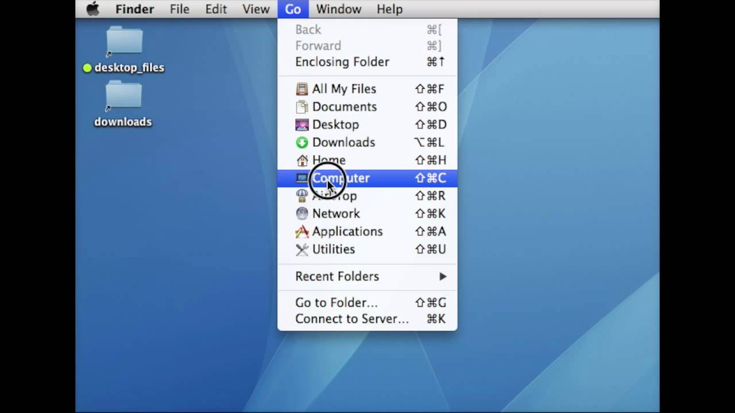Choose Applications from the Go menu

point(367,231)
